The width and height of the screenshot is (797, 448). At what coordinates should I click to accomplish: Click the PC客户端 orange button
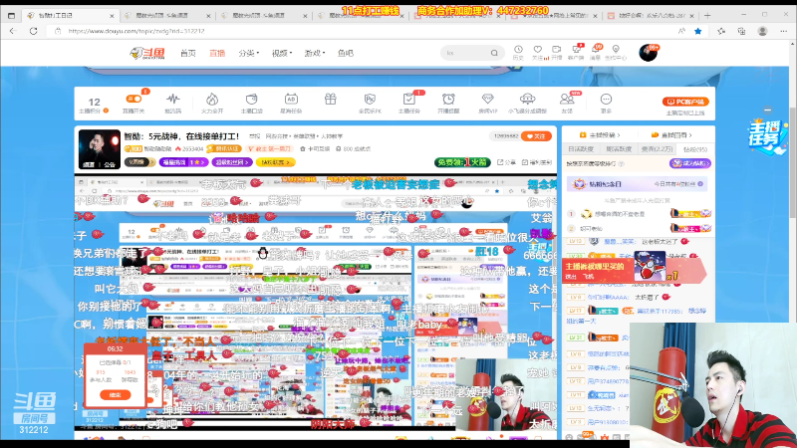(685, 102)
